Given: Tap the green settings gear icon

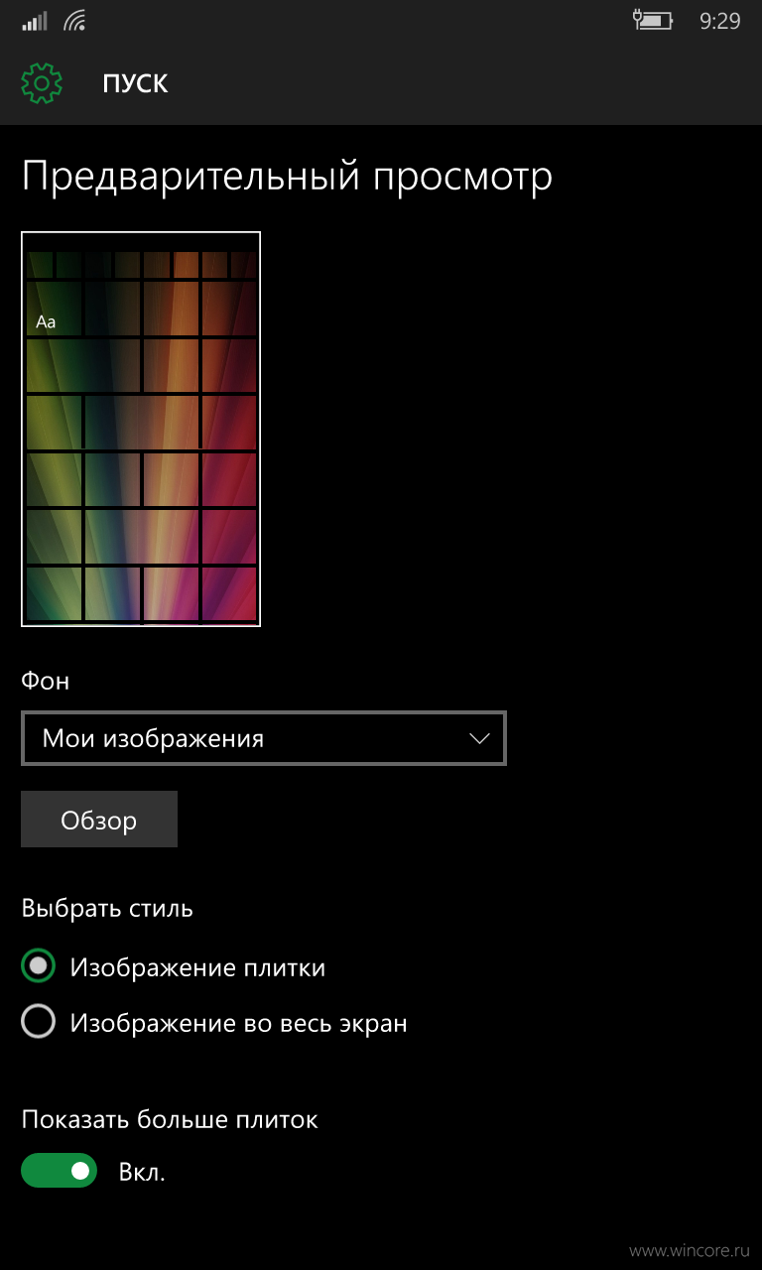Looking at the screenshot, I should point(42,83).
